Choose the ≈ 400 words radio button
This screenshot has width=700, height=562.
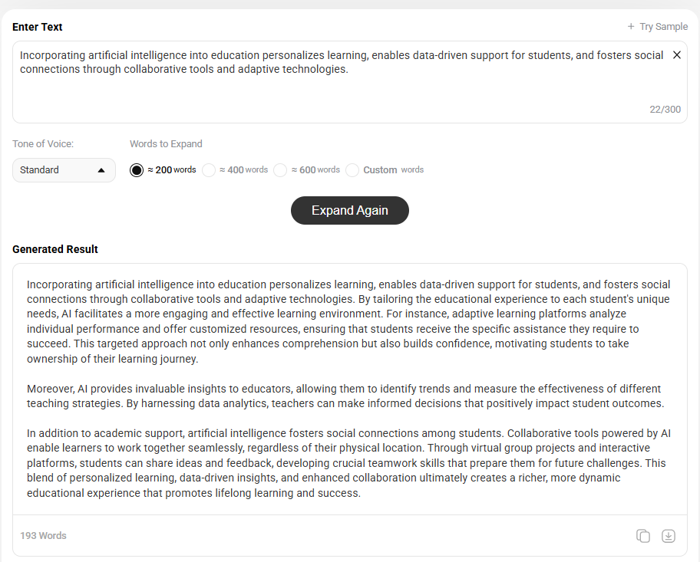(209, 170)
